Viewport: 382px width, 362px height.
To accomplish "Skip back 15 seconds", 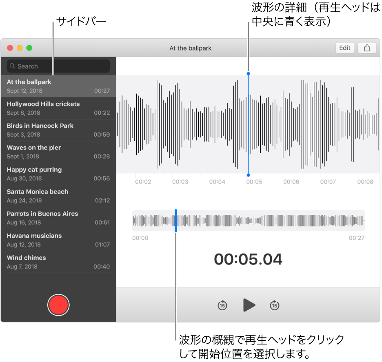I will pyautogui.click(x=222, y=305).
